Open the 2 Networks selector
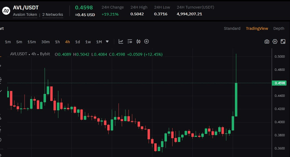This screenshot has width=290, height=157. [53, 14]
